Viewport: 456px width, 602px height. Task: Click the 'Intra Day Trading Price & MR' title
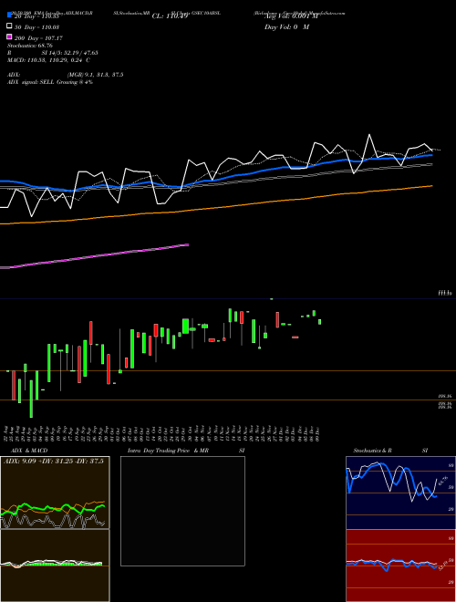click(x=168, y=451)
